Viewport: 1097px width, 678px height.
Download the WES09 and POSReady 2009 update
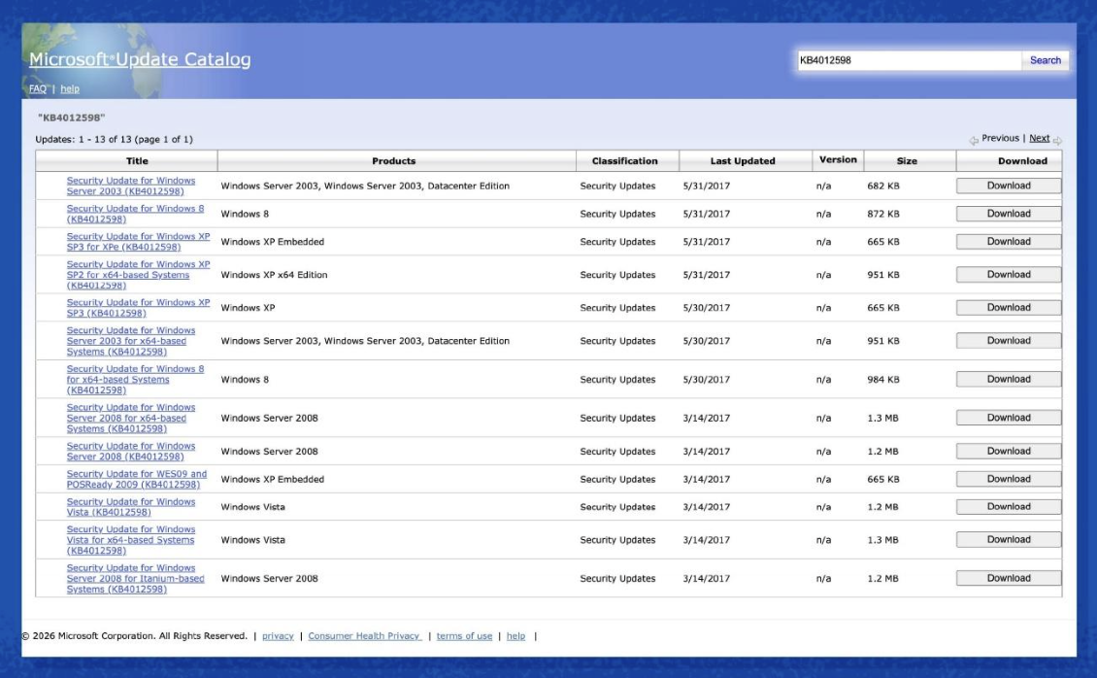(1008, 479)
